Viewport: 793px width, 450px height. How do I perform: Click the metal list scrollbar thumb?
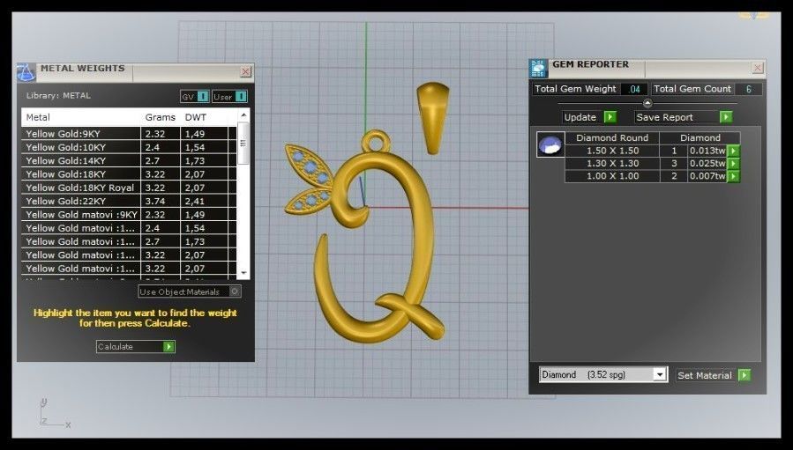(x=243, y=144)
